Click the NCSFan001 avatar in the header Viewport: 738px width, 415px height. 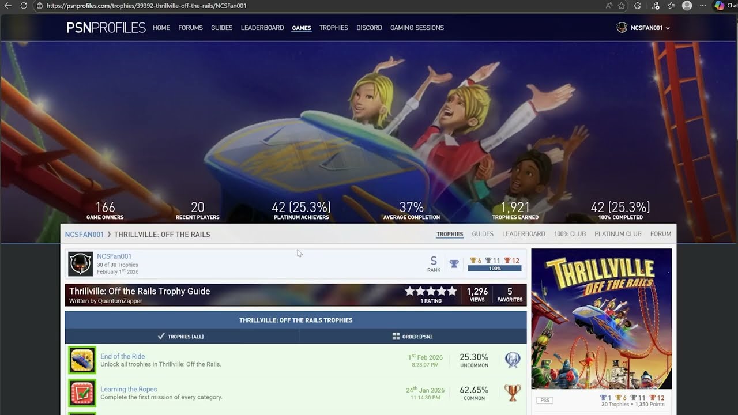pos(622,28)
